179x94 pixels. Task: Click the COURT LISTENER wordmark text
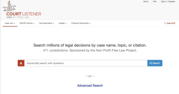pyautogui.click(x=24, y=14)
